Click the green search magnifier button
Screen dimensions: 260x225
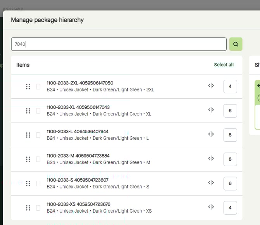point(236,44)
